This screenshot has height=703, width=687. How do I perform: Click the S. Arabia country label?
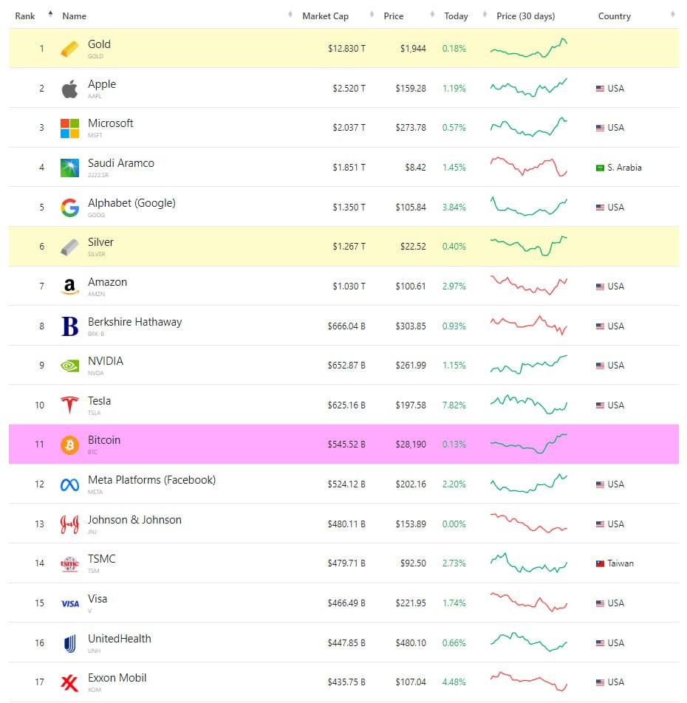pyautogui.click(x=624, y=168)
